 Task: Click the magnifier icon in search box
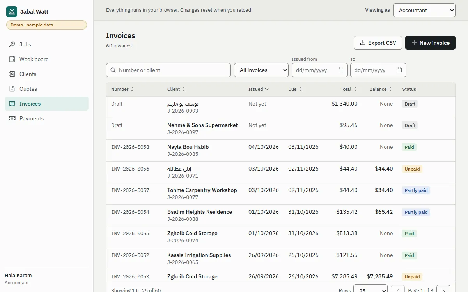tap(113, 70)
